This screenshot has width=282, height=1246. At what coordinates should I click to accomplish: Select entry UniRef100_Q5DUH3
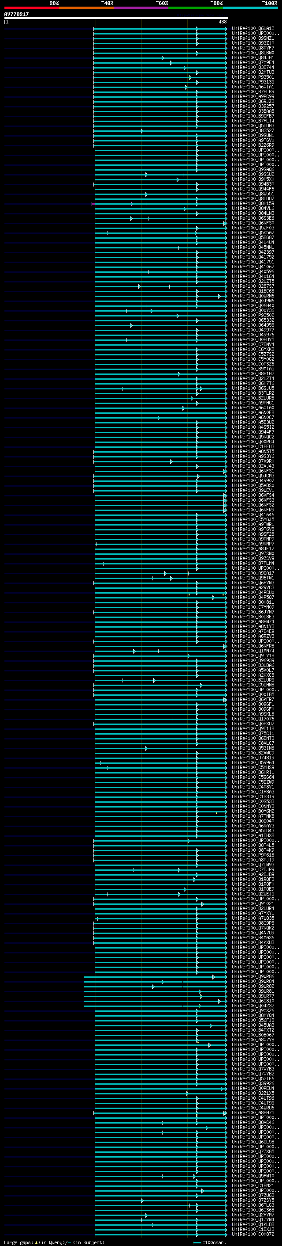tap(253, 126)
